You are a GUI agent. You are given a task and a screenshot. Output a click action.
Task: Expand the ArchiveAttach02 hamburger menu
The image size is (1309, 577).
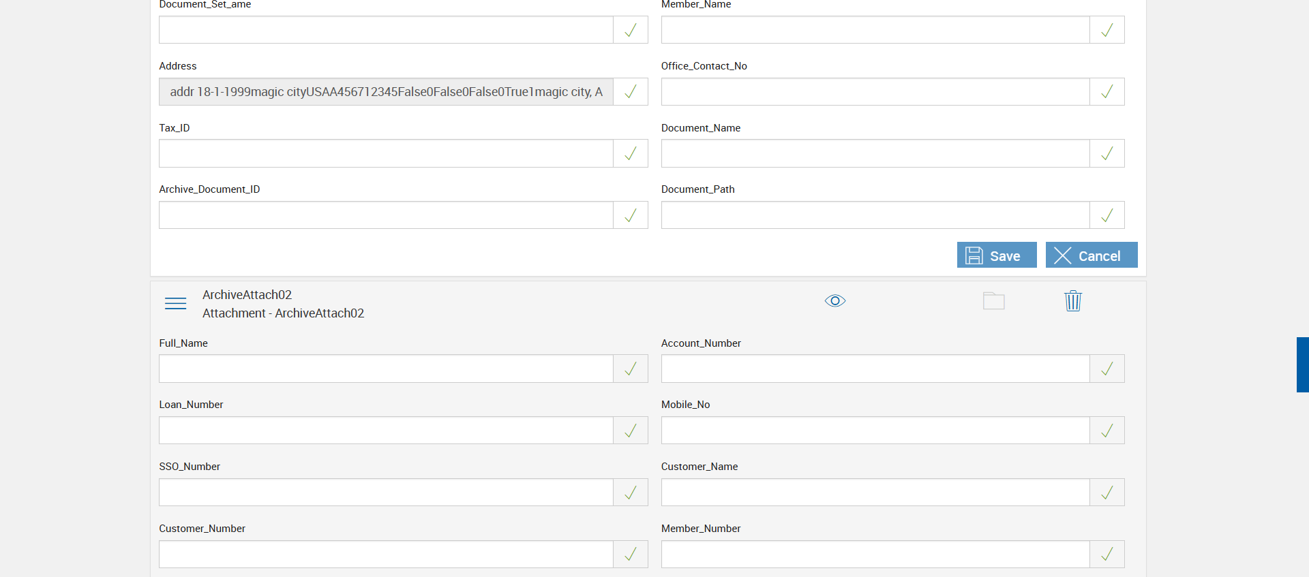(x=175, y=303)
